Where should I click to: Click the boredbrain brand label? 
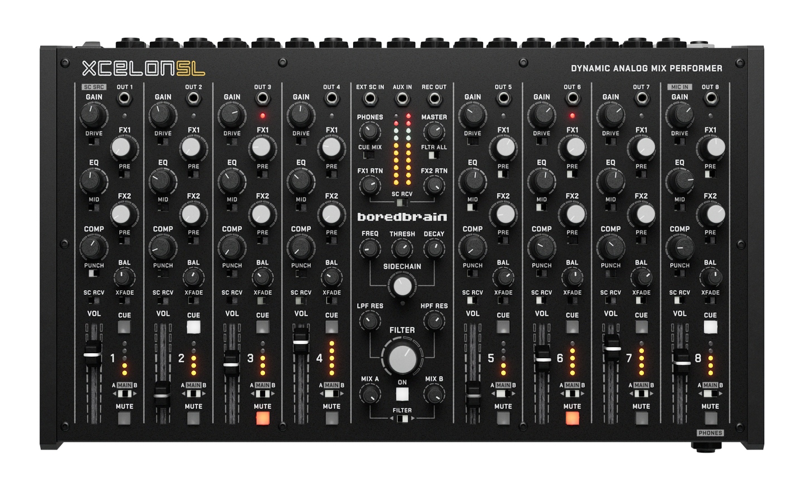(x=402, y=217)
